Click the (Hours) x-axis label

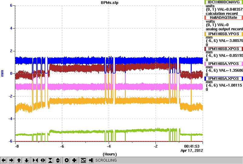tap(110, 154)
